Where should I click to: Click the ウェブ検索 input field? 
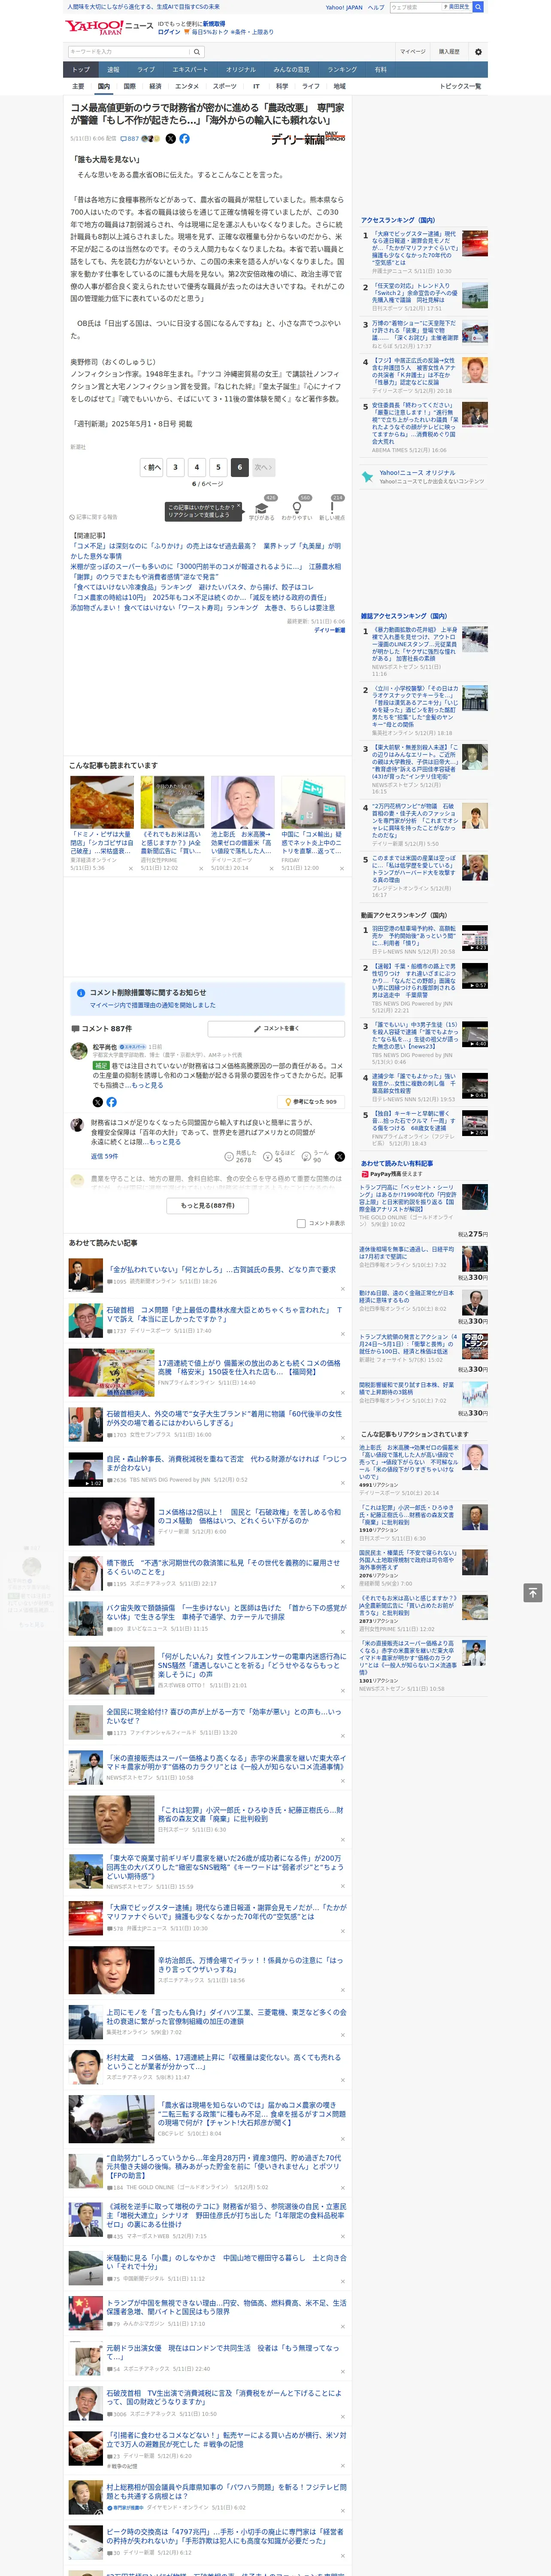(x=415, y=7)
